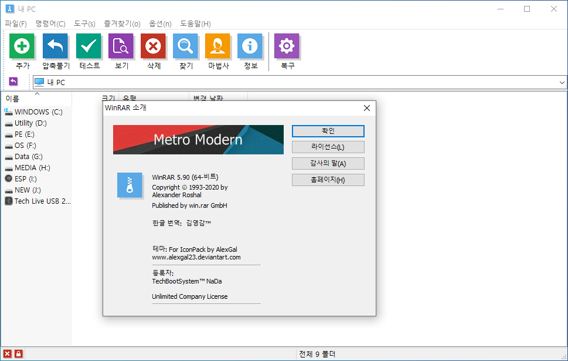The image size is (568, 361).
Task: Click the 홈페이지(H) button
Action: pyautogui.click(x=328, y=180)
